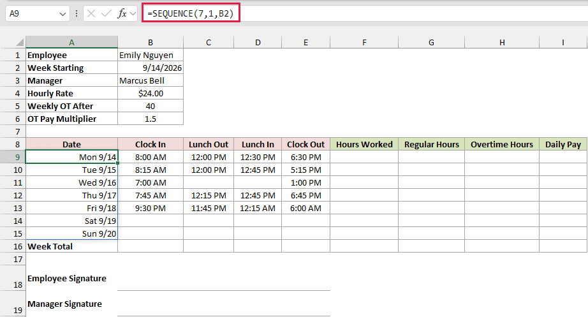Image resolution: width=588 pixels, height=317 pixels.
Task: Click the Week Starting label cell
Action: pos(71,68)
